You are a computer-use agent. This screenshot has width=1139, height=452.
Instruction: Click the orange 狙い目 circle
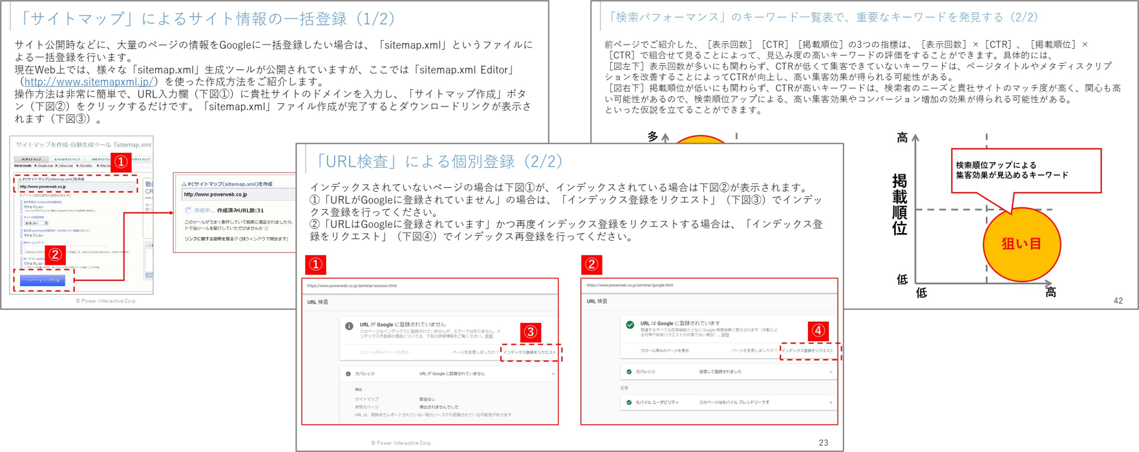1021,244
